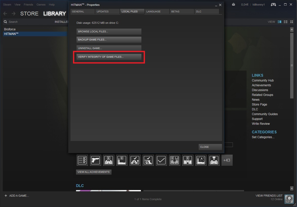Open the UPDATES tab
297x207 pixels.
pyautogui.click(x=107, y=12)
